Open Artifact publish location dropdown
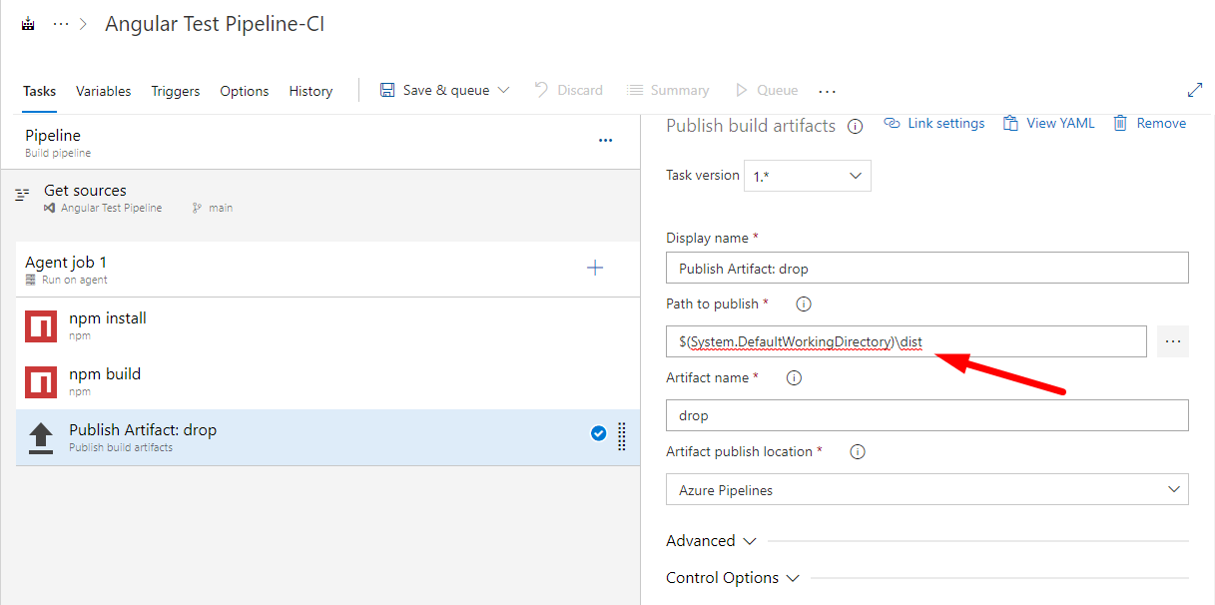This screenshot has height=605, width=1215. pos(926,490)
